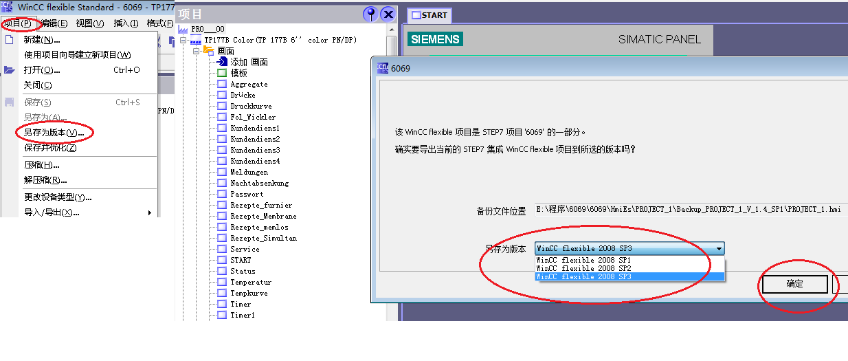Close the 项目 panel with its X icon
848x361 pixels.
click(388, 14)
